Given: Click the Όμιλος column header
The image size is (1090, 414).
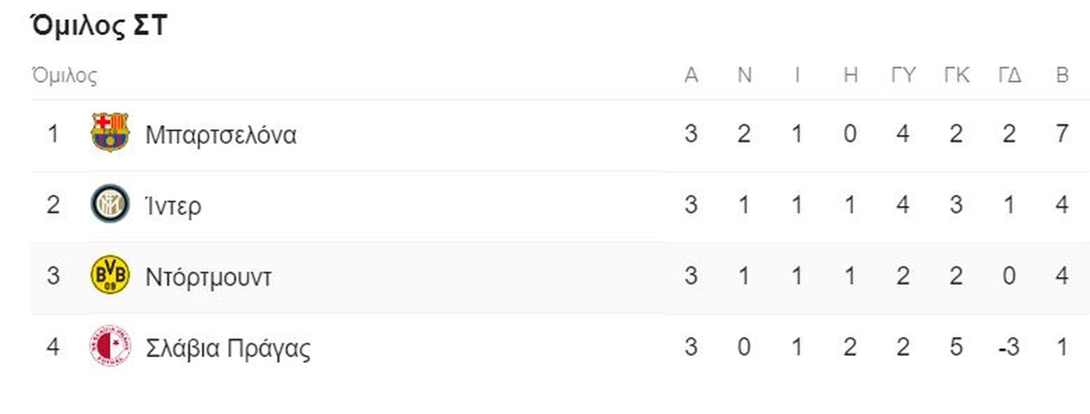Looking at the screenshot, I should tap(64, 75).
